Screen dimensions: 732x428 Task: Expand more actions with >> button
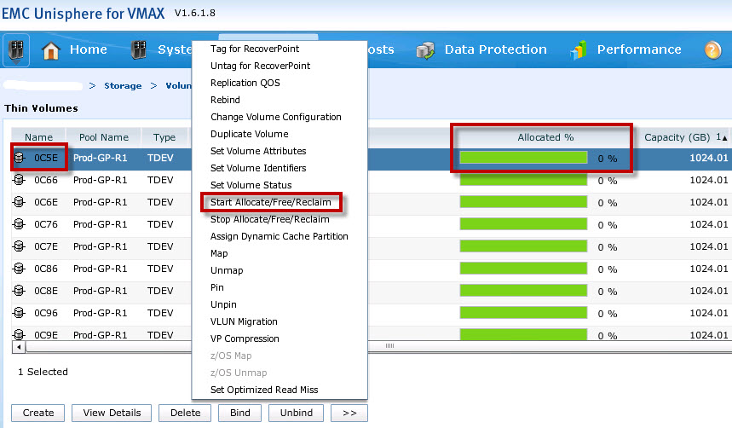(349, 413)
